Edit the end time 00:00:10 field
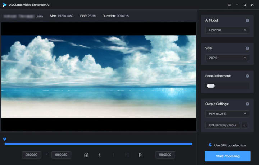 (61, 155)
